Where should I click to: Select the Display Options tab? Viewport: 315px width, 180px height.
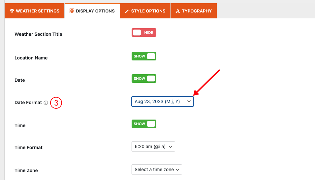pos(92,11)
